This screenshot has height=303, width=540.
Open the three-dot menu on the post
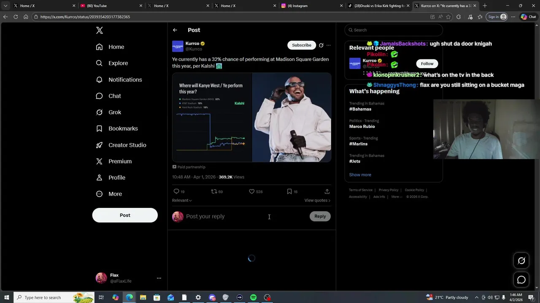click(329, 45)
